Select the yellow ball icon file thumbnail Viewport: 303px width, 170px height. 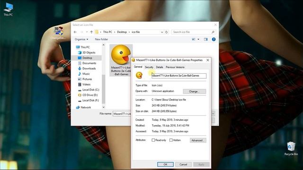tap(121, 55)
